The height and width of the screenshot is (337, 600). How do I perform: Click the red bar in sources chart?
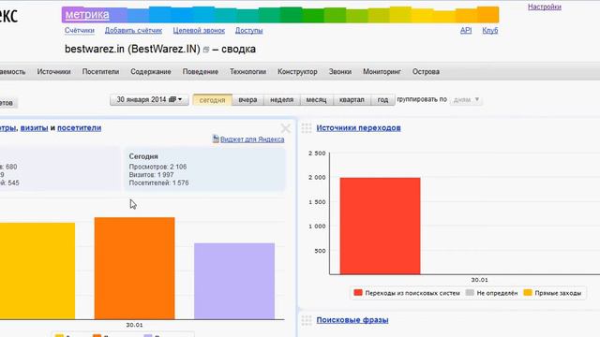380,226
